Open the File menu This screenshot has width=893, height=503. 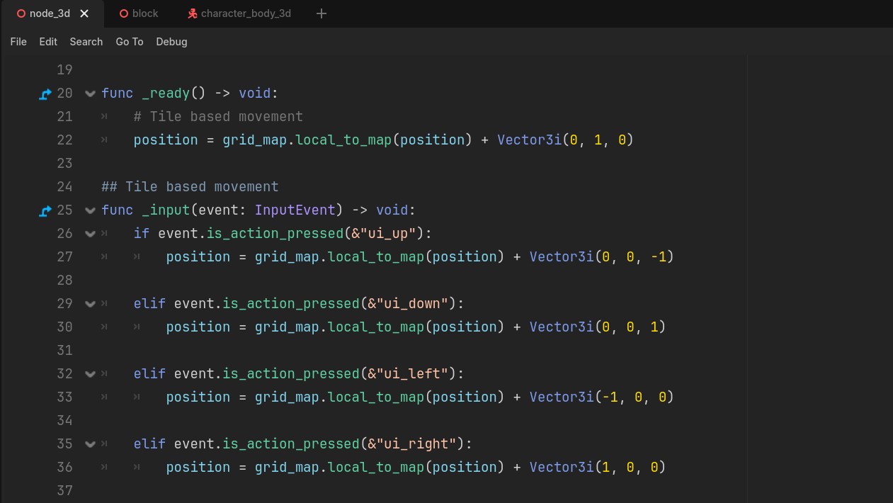pyautogui.click(x=18, y=42)
